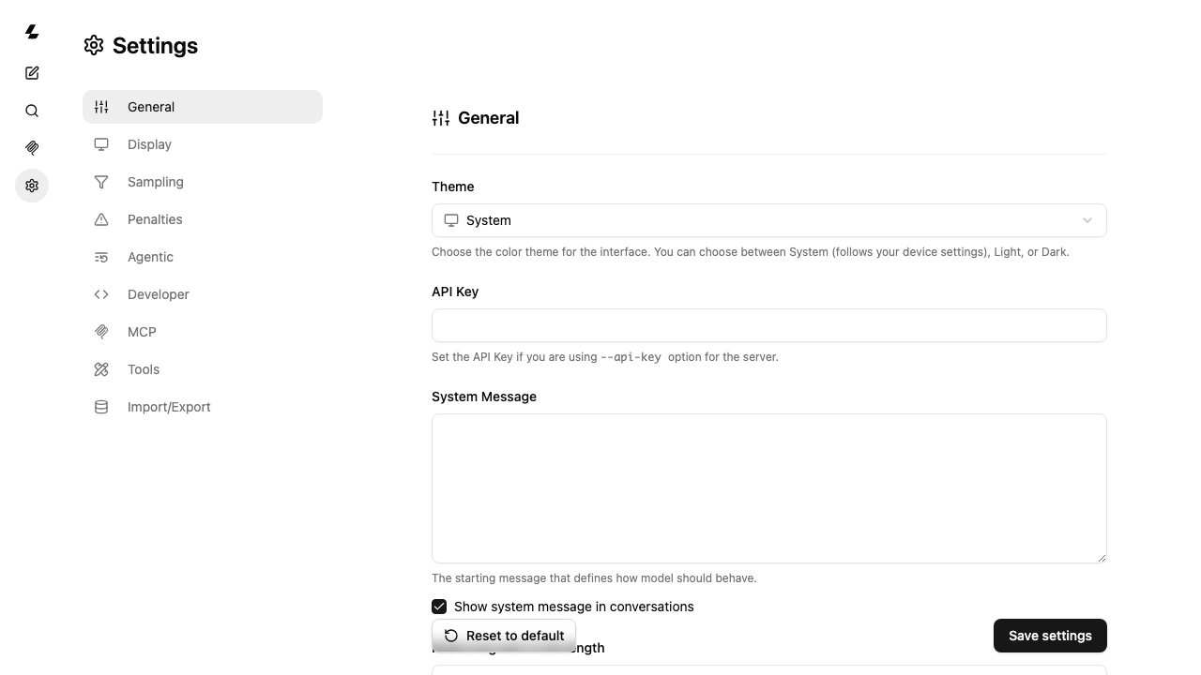Image resolution: width=1201 pixels, height=675 pixels.
Task: Click the System Message label
Action: click(484, 397)
